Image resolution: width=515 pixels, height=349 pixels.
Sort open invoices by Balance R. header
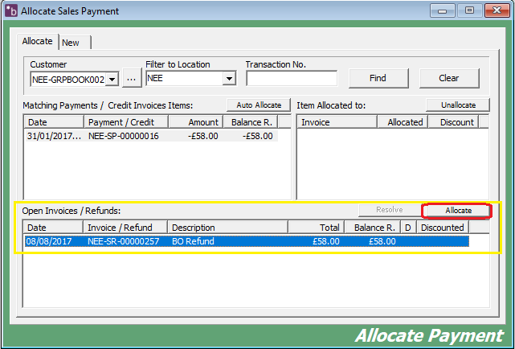click(373, 228)
